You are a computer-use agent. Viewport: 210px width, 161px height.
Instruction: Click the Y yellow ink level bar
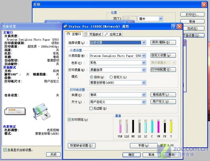(171, 126)
